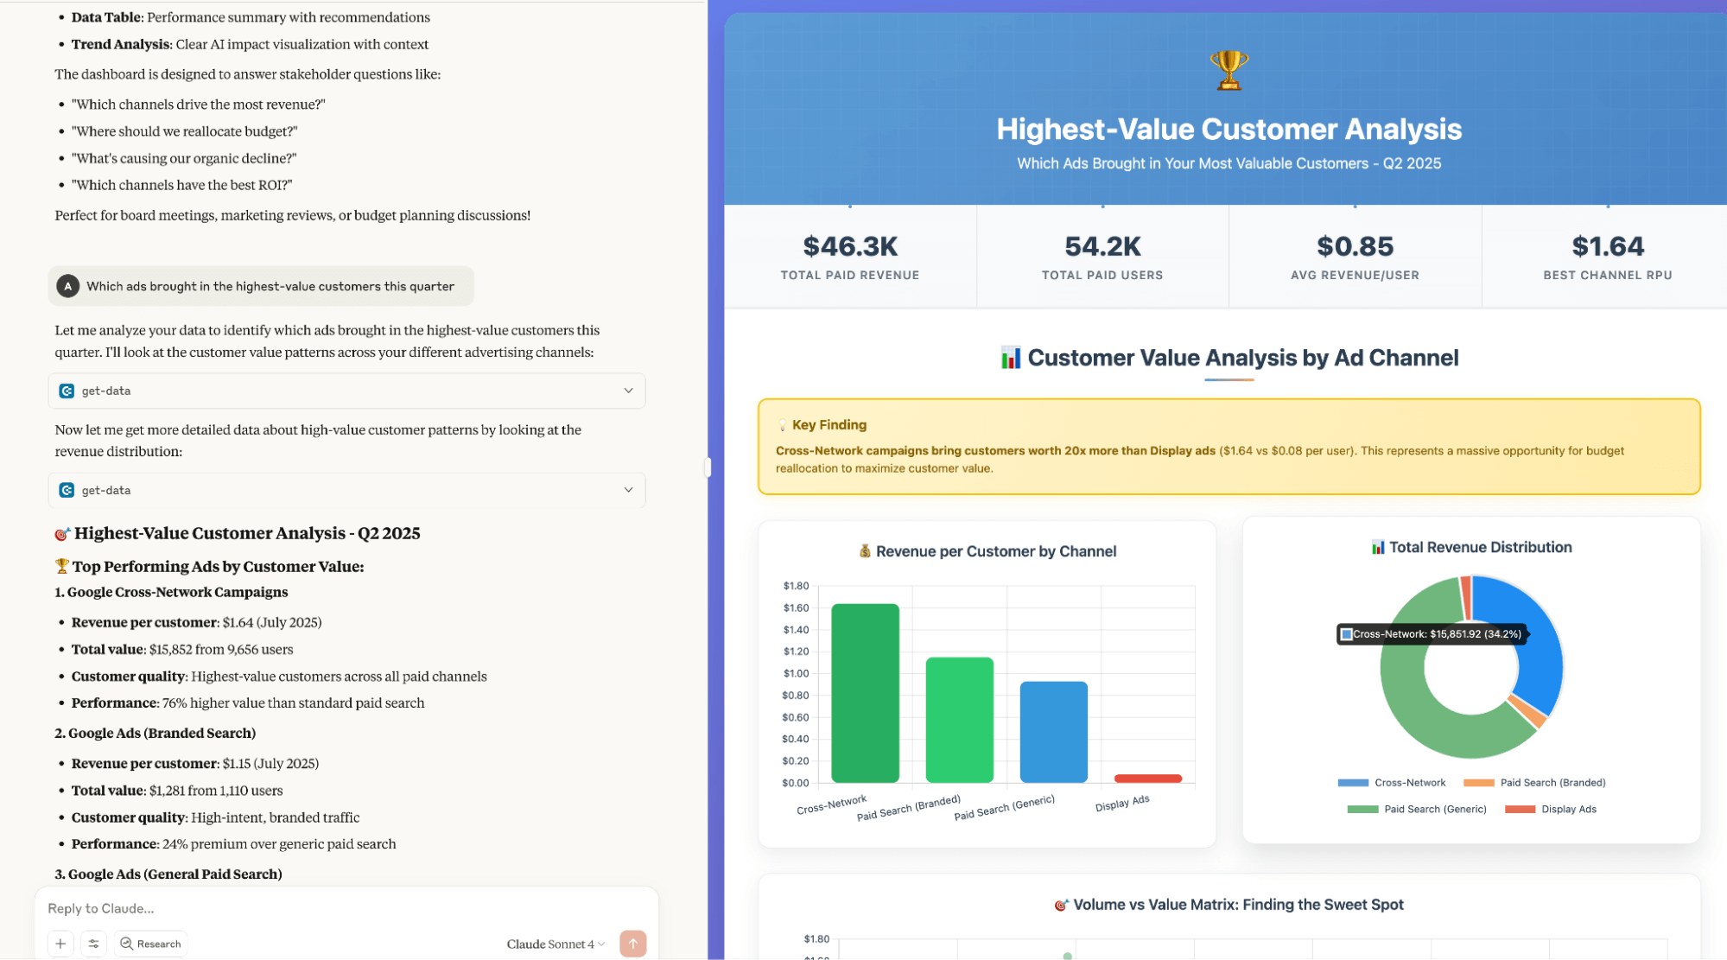Toggle Paid Search (Generic) legend item

click(1417, 810)
